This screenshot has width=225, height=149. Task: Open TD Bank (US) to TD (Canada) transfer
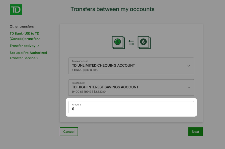(x=24, y=36)
